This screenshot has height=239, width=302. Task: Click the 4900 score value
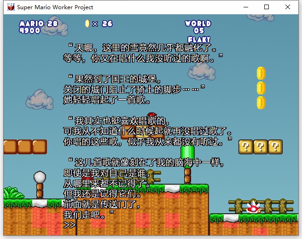point(29,30)
